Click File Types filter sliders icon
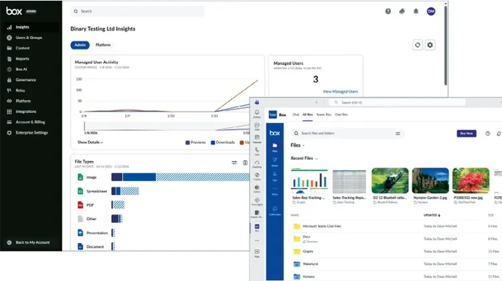The width and height of the screenshot is (502, 281). [234, 162]
